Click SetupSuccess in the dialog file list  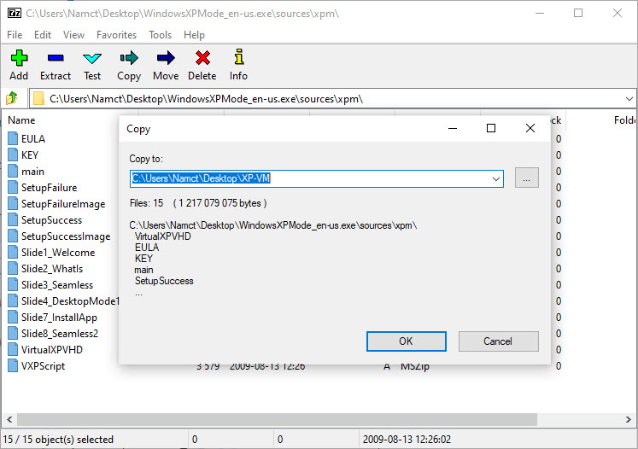(164, 281)
